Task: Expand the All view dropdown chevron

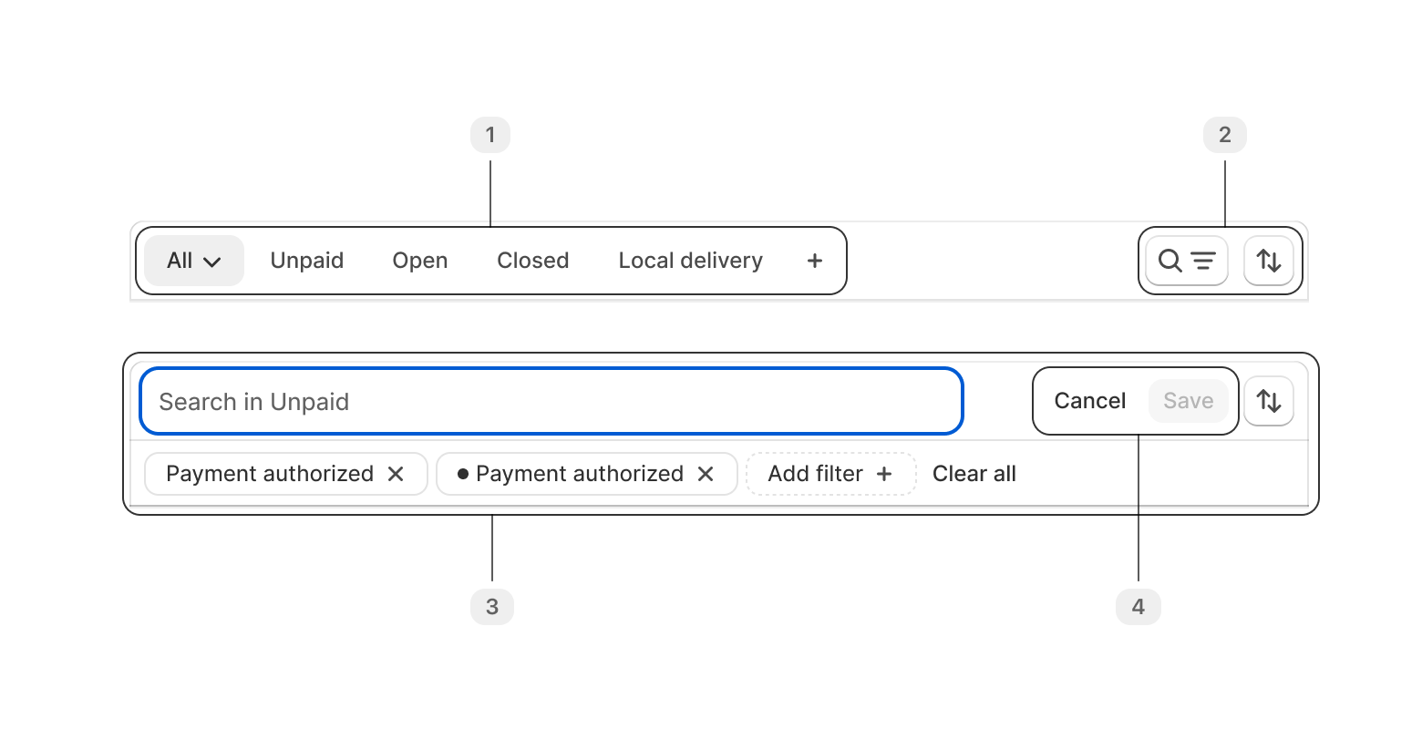Action: (212, 262)
